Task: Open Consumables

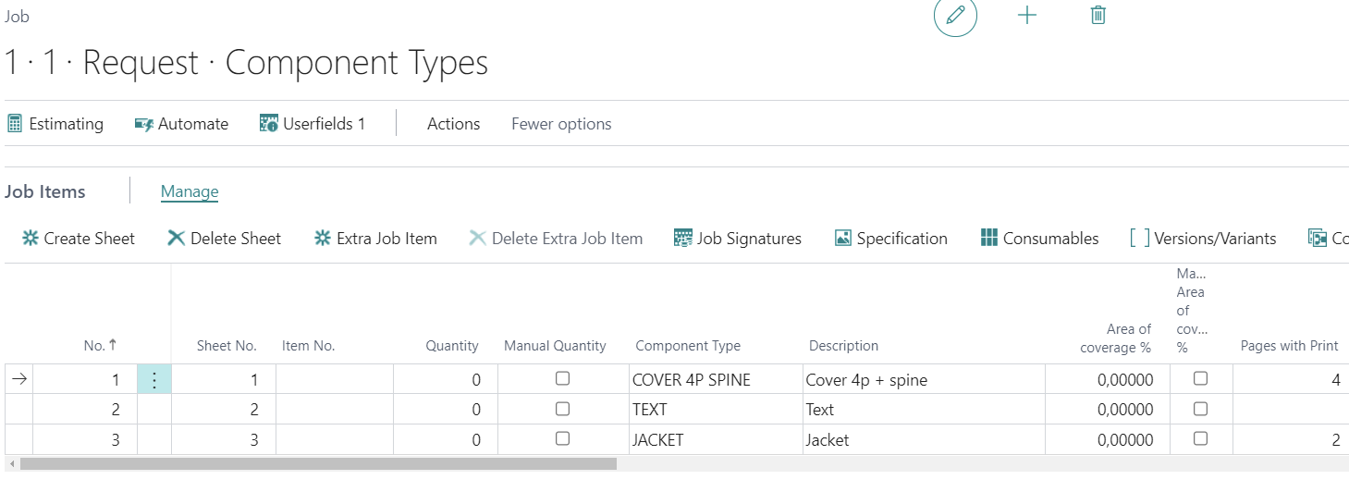Action: point(1040,239)
